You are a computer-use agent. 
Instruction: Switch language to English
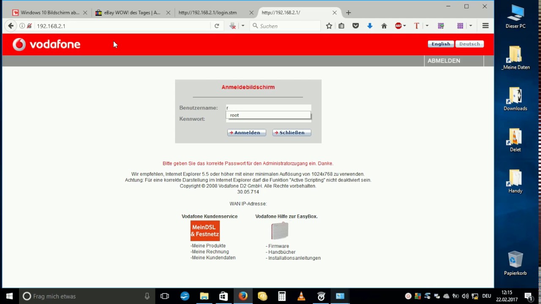pos(441,44)
